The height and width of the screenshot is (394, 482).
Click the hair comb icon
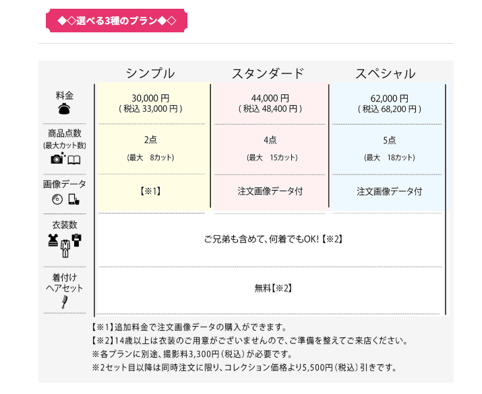pyautogui.click(x=65, y=302)
